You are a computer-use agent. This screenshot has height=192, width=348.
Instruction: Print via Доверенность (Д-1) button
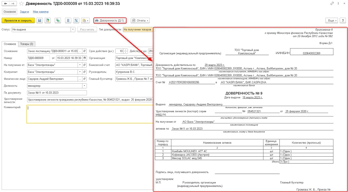tap(110, 20)
